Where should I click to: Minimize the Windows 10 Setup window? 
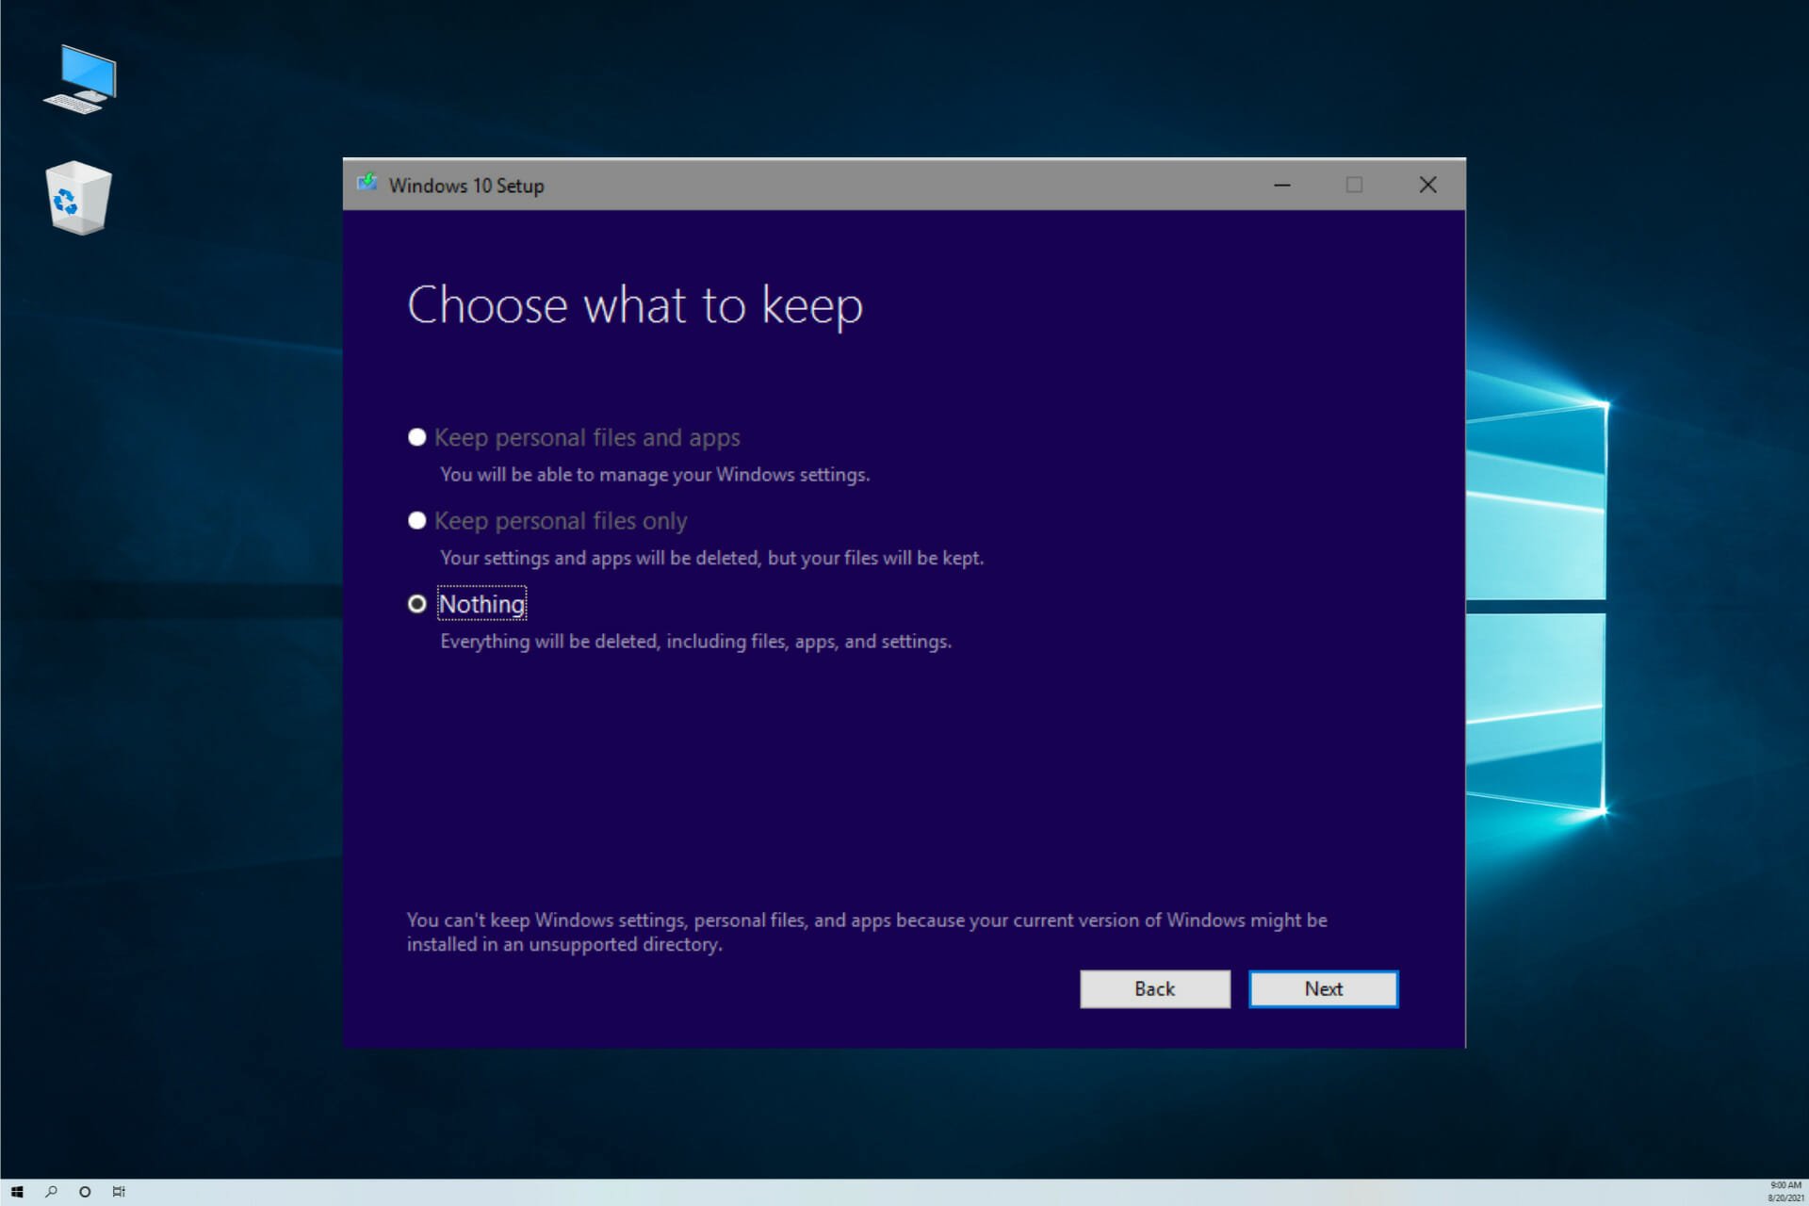click(1282, 185)
